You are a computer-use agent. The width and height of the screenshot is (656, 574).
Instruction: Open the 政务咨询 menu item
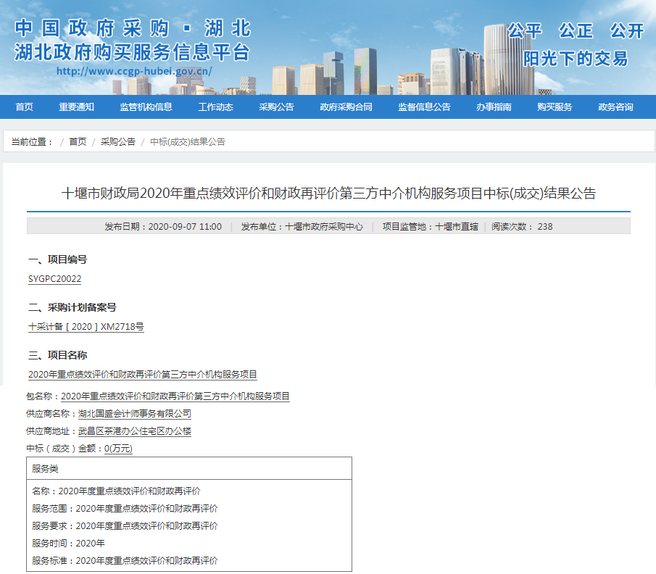click(x=616, y=107)
